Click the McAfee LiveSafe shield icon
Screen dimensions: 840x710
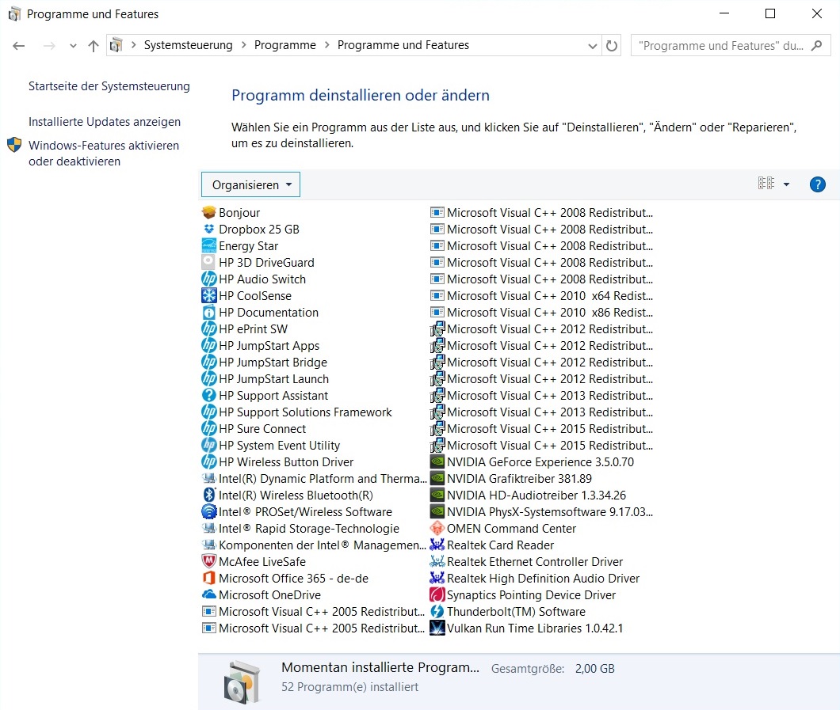coord(209,561)
